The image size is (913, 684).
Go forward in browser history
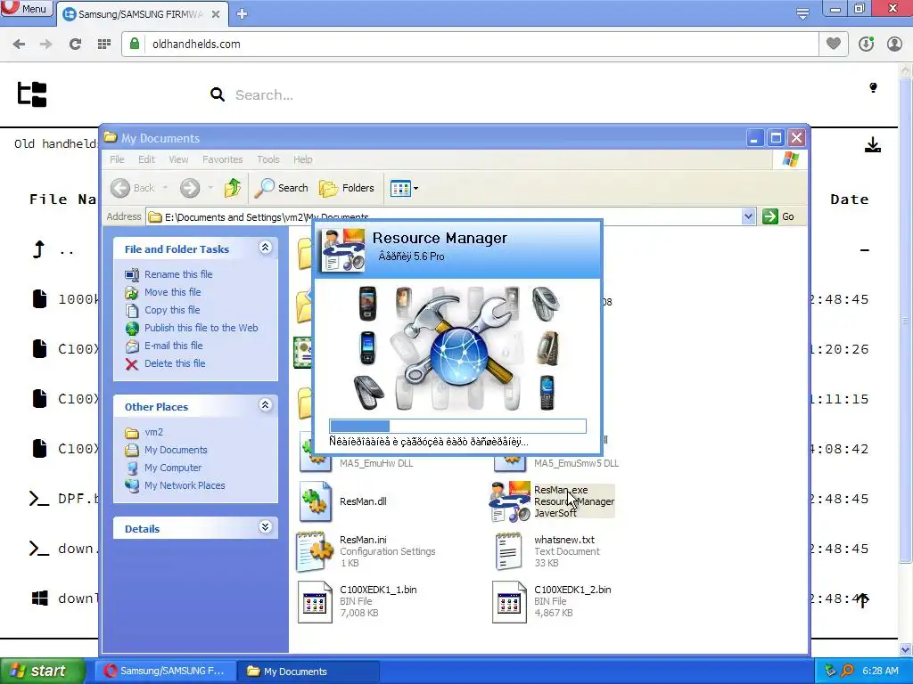pyautogui.click(x=46, y=45)
